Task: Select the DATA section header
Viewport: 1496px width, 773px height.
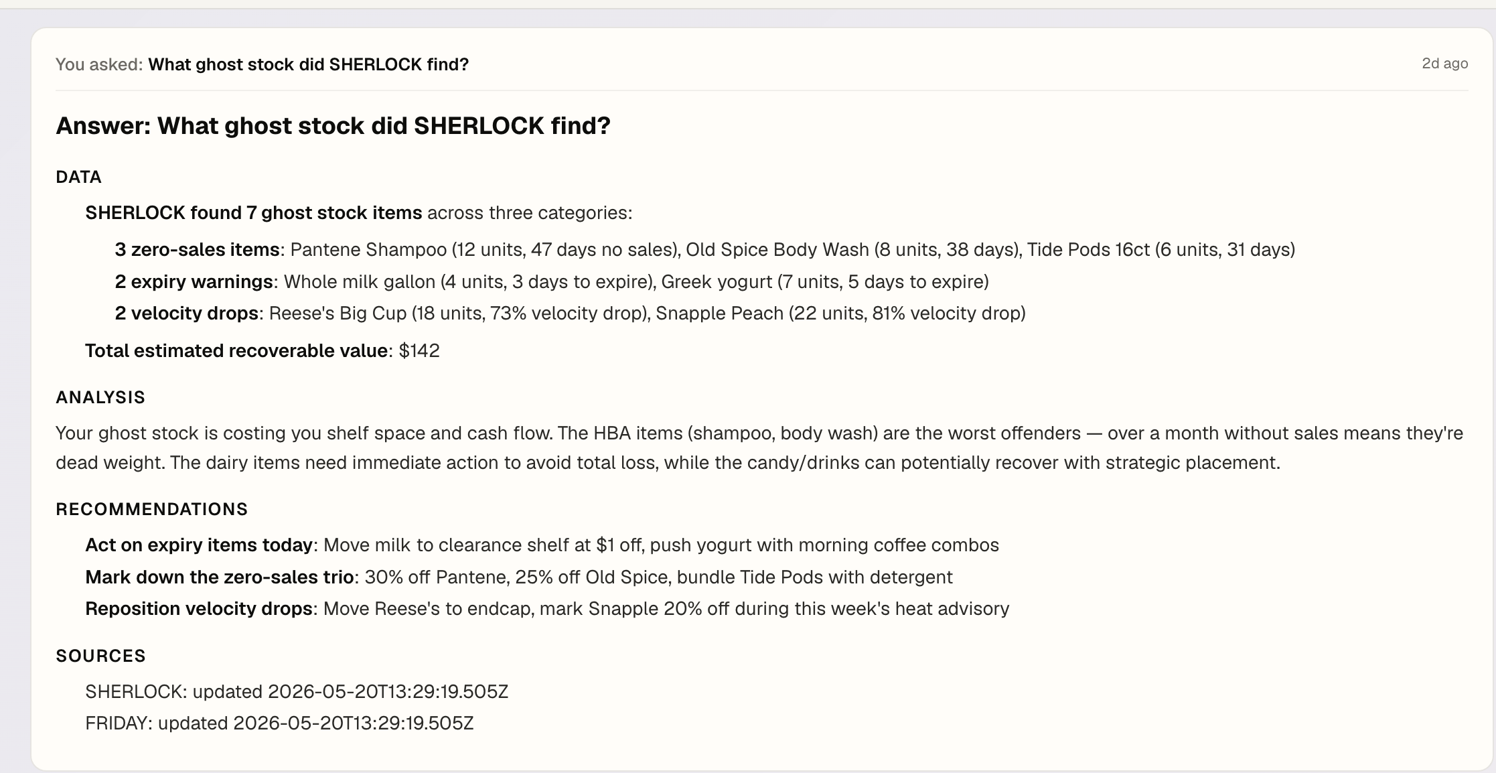Action: point(78,177)
